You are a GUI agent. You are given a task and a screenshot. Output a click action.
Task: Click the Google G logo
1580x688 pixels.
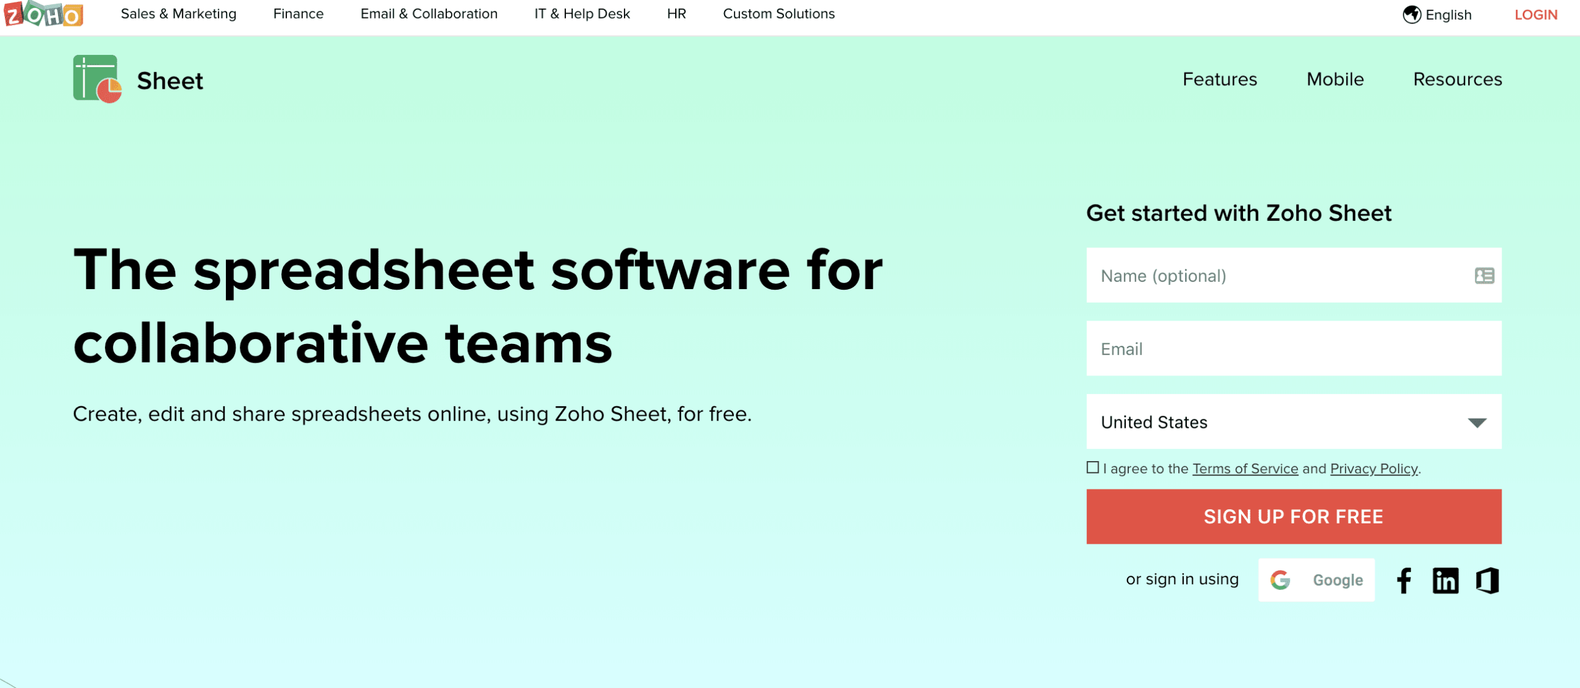click(1280, 580)
